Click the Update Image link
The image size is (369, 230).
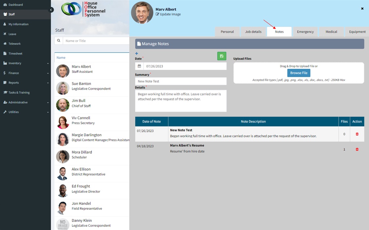170,14
